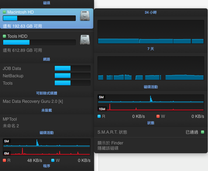Click the disk activity graph in left panel
This screenshot has height=171, width=208.
pos(47,147)
